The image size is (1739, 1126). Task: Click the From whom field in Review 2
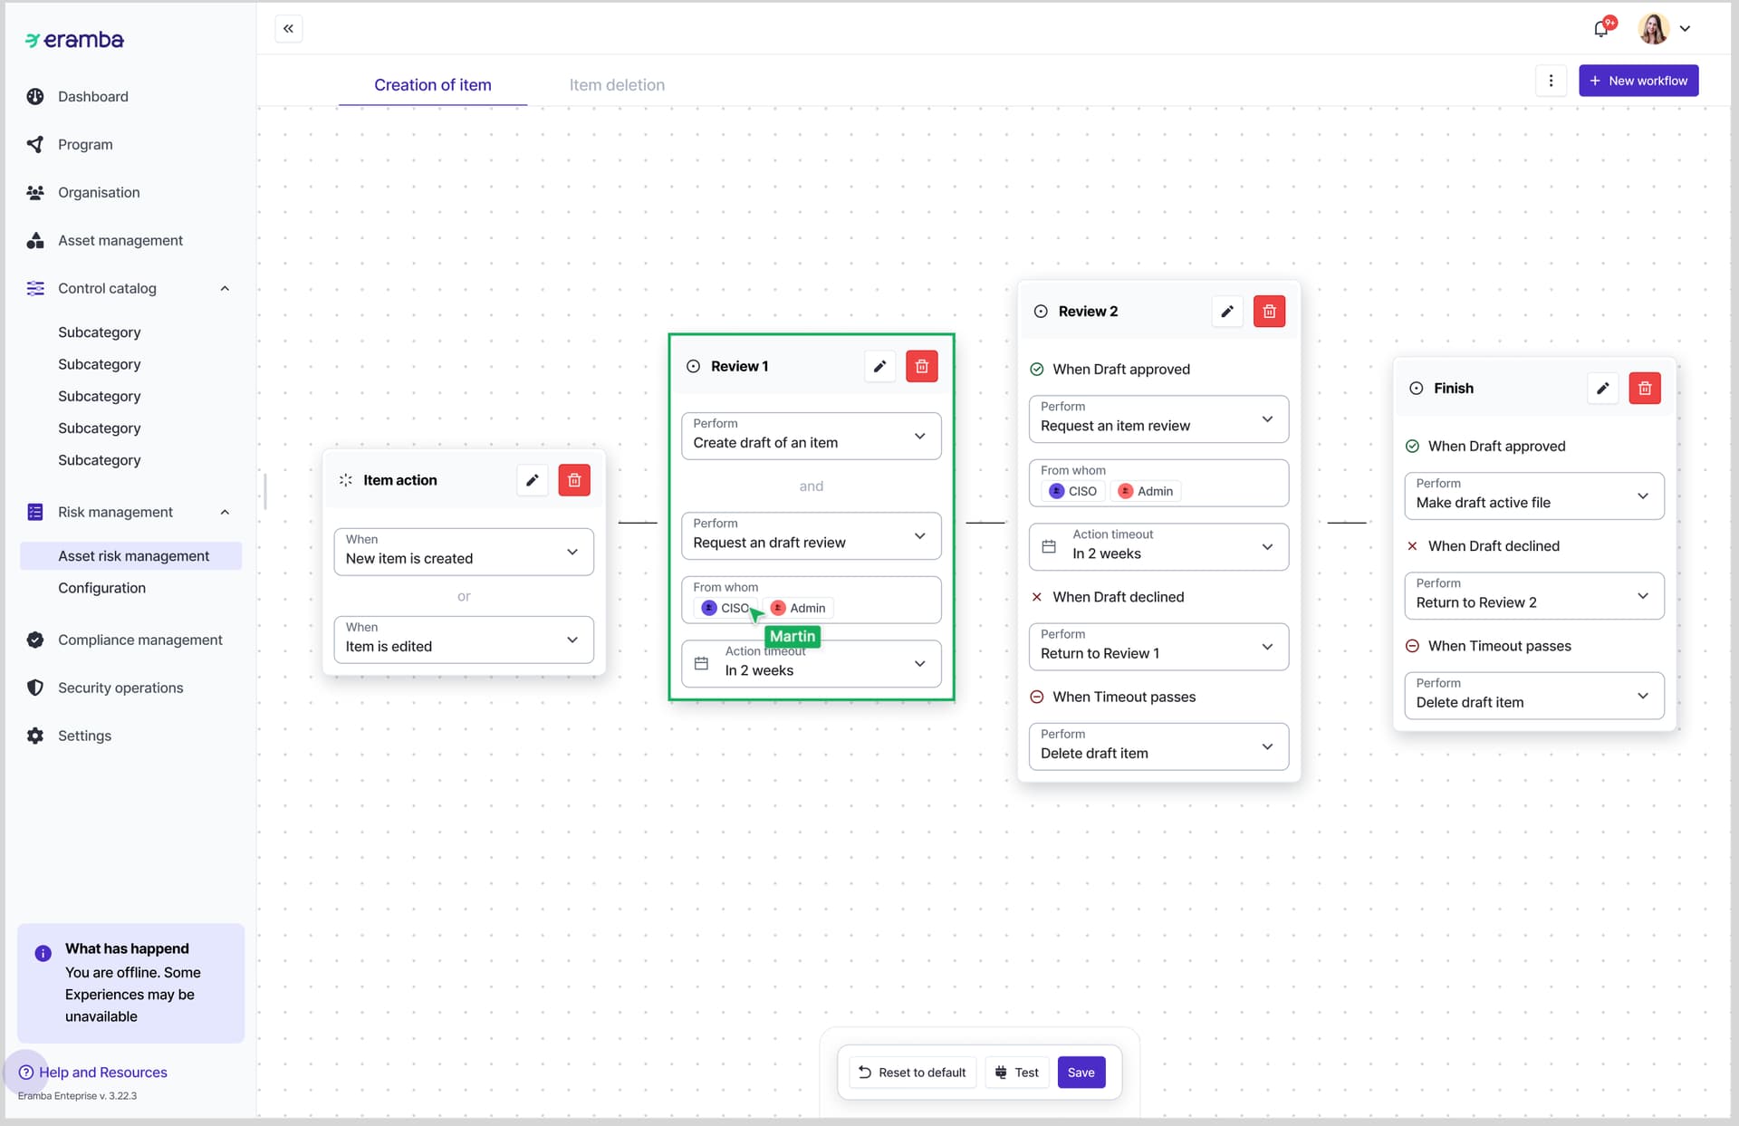[x=1158, y=482]
